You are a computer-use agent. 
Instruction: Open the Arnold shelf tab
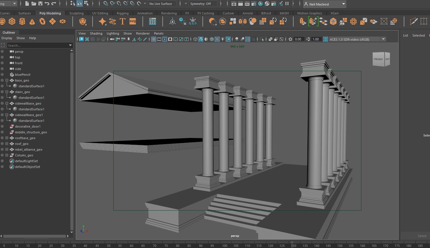click(247, 13)
